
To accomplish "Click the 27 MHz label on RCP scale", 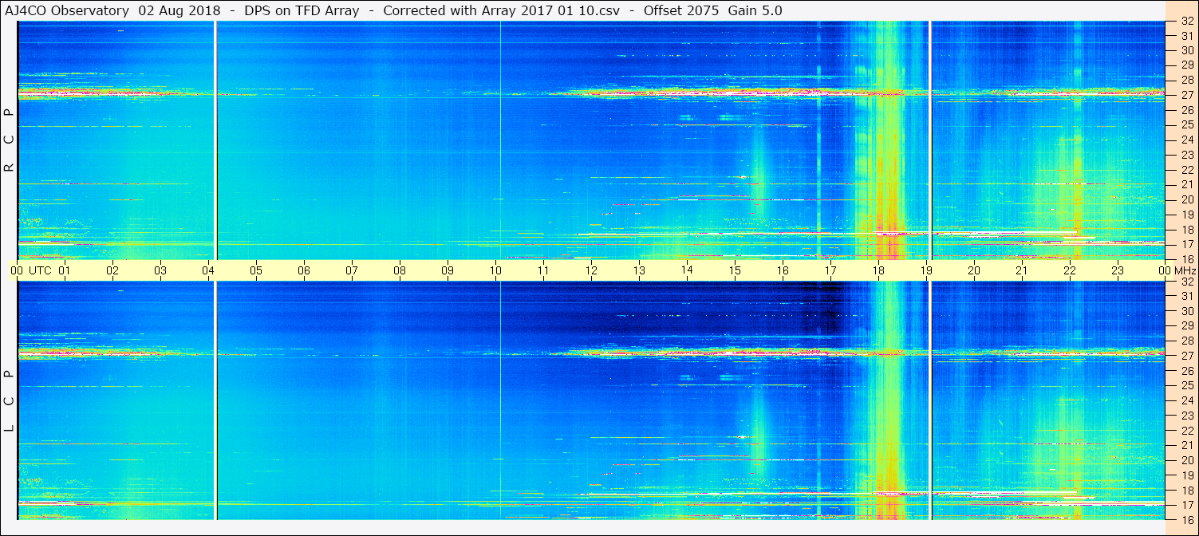I will tap(1187, 95).
